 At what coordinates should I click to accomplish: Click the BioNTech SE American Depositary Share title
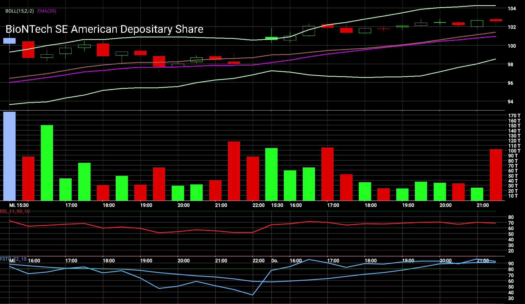104,29
